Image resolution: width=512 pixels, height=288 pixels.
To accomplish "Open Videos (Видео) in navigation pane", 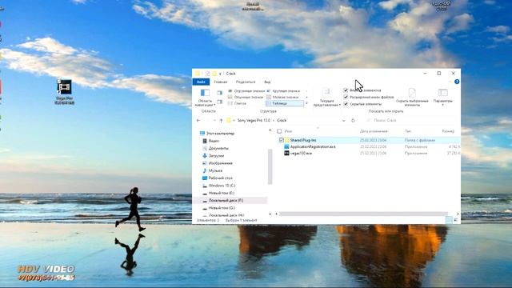I will (x=214, y=141).
